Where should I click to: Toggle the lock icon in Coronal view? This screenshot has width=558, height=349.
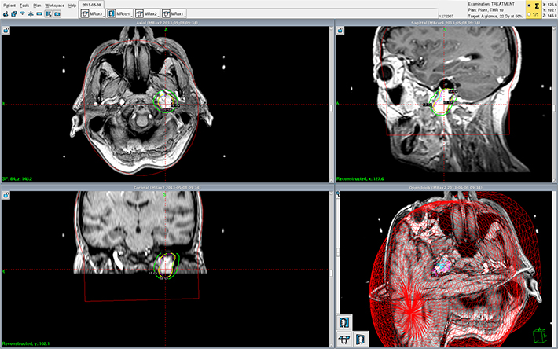6,195
